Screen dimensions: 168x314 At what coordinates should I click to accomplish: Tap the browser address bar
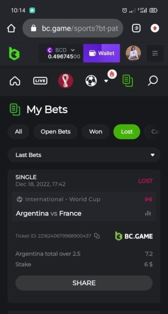pyautogui.click(x=73, y=28)
